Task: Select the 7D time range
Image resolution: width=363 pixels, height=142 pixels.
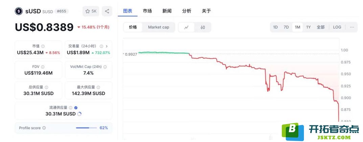Action: 286,27
